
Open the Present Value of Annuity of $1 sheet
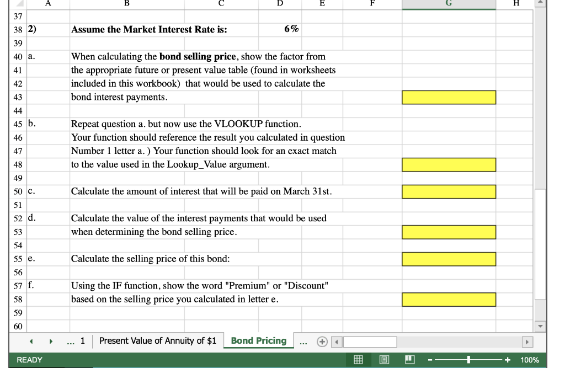pos(158,341)
